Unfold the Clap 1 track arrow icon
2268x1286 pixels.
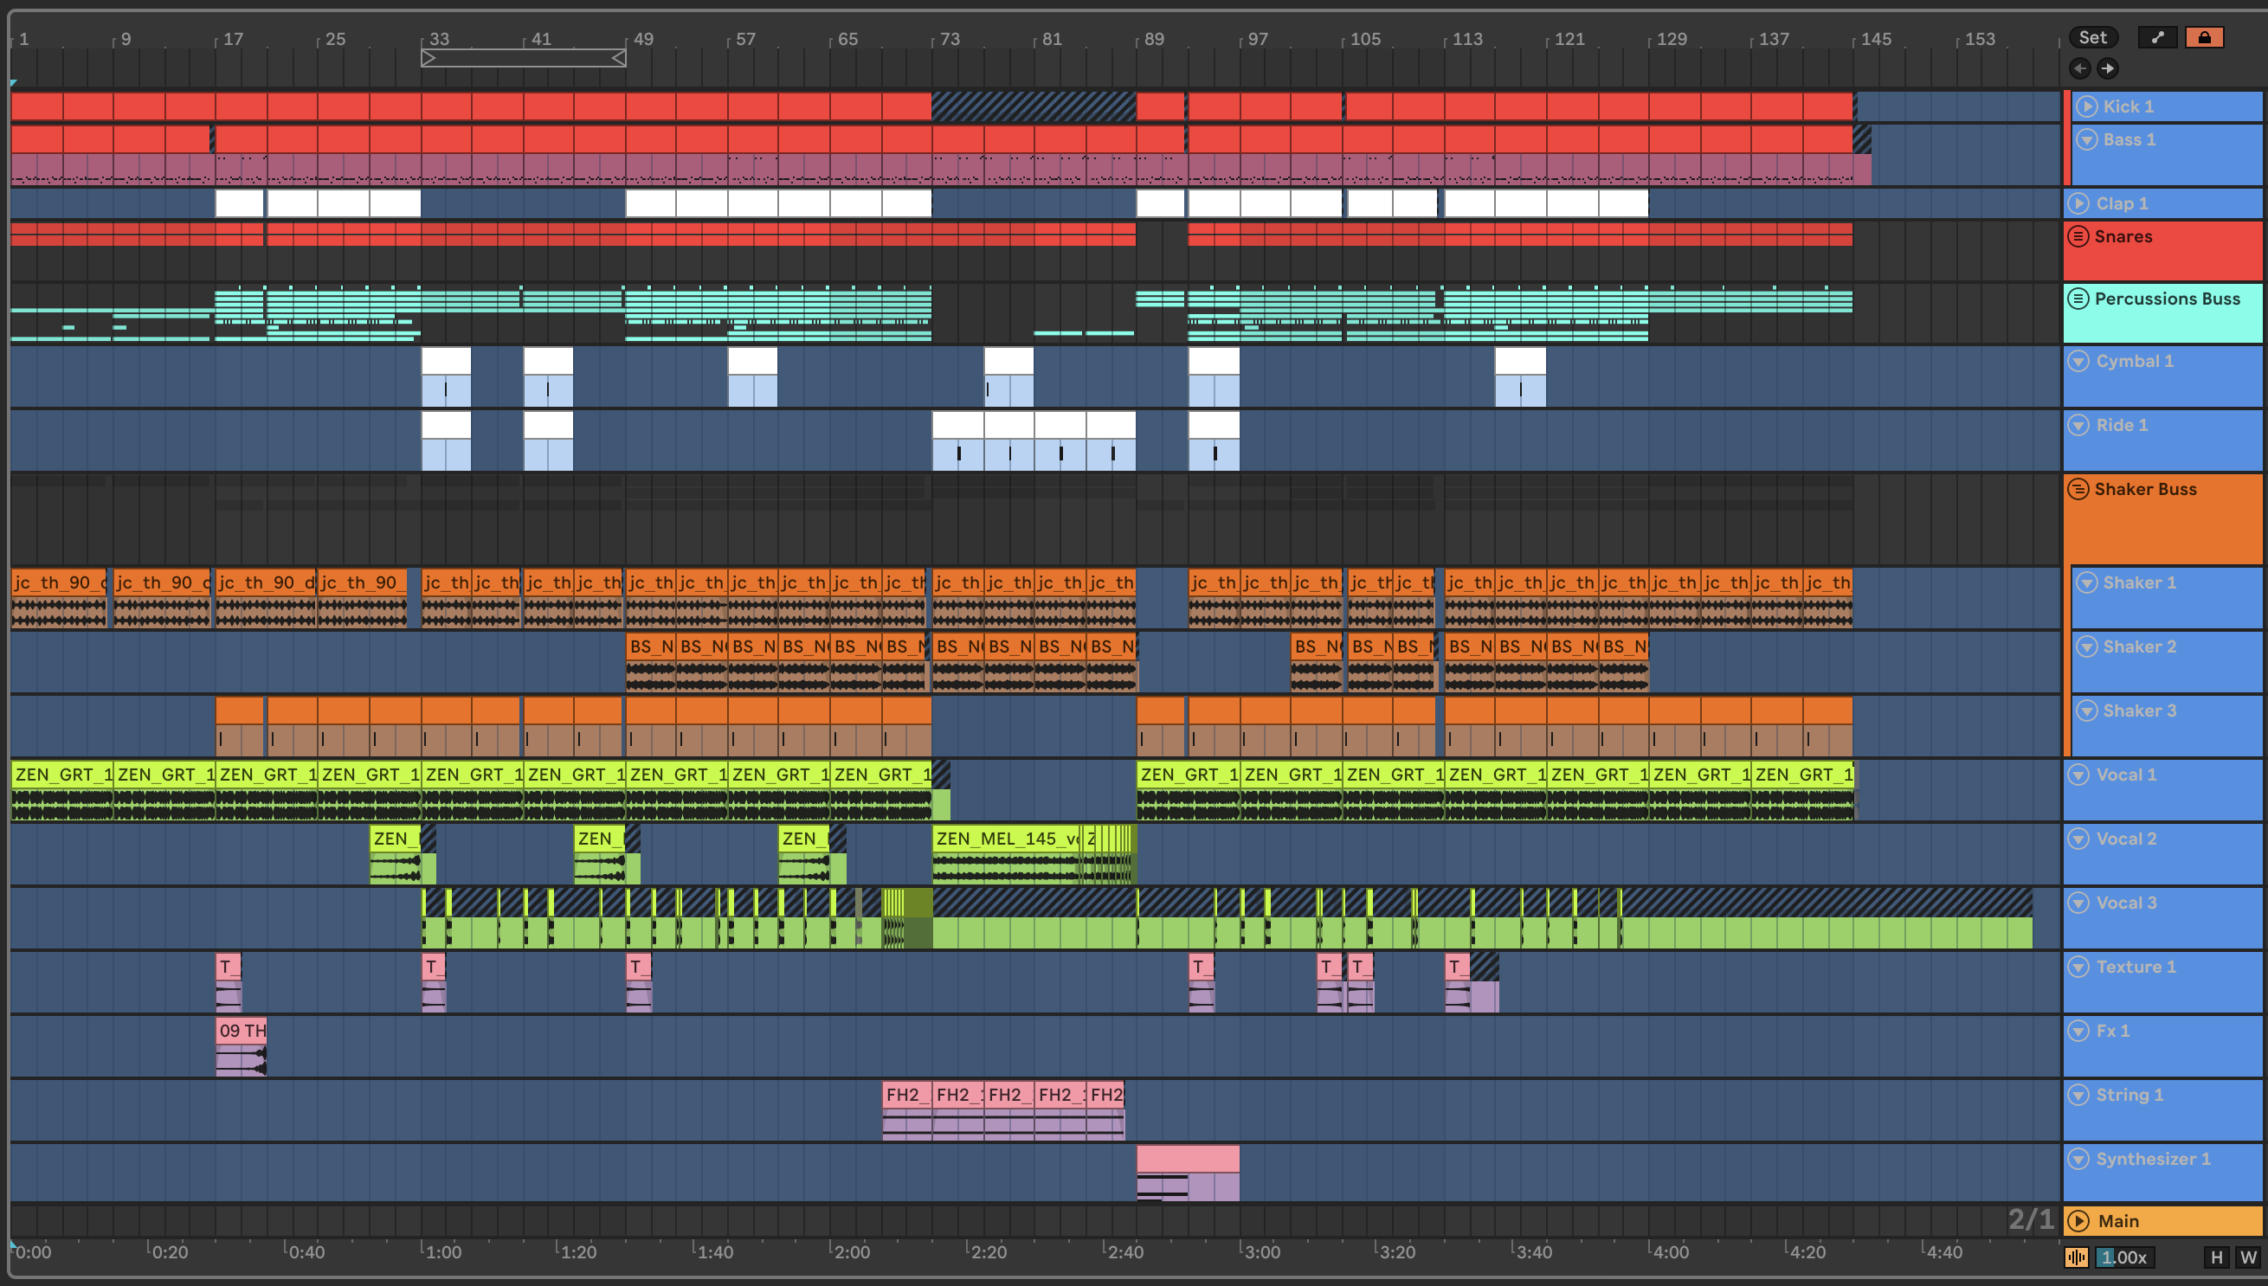[x=2079, y=203]
